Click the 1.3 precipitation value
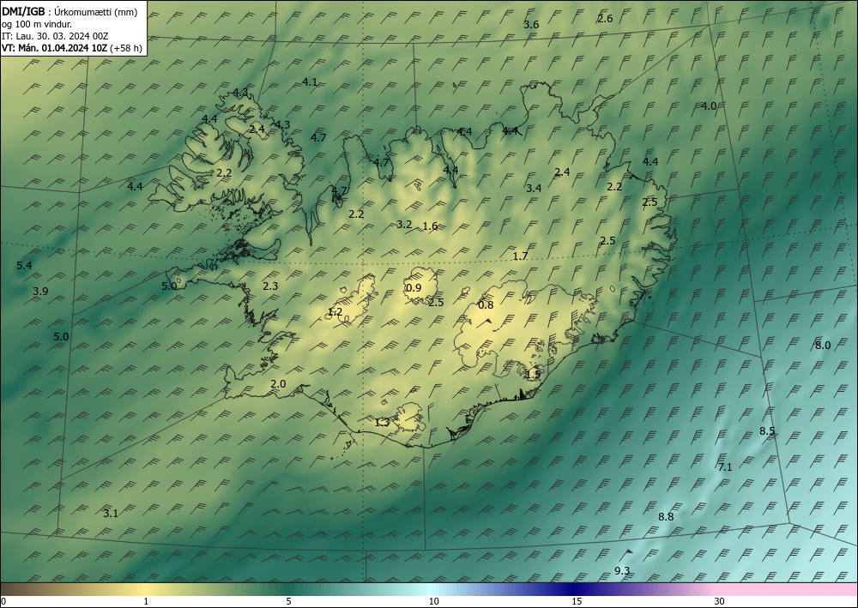This screenshot has height=608, width=858. tap(382, 422)
